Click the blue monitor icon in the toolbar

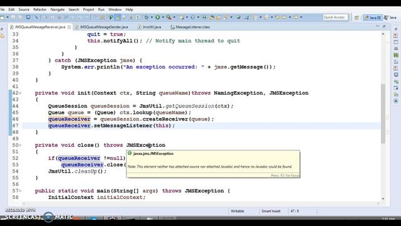(28, 17)
